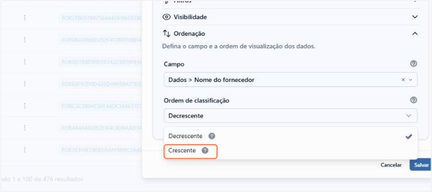Select the Decrescente option
Screen dimensions: 432x192
tap(291, 136)
